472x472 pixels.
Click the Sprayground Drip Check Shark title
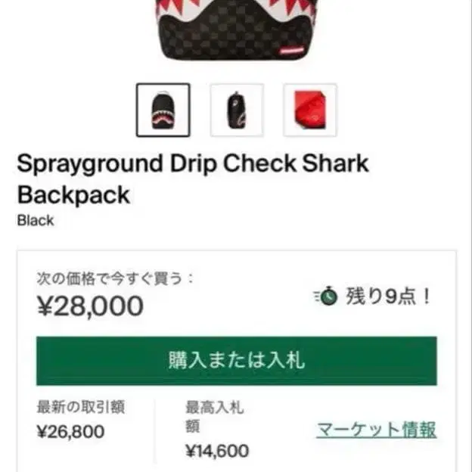[x=193, y=163]
